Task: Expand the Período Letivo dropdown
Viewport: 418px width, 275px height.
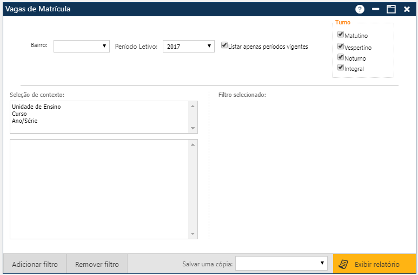Action: click(189, 47)
